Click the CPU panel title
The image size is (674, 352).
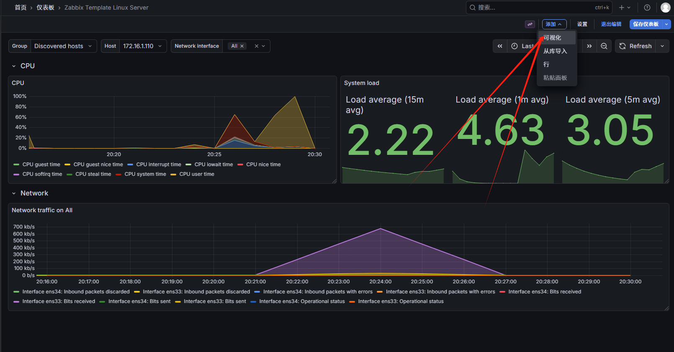[18, 83]
